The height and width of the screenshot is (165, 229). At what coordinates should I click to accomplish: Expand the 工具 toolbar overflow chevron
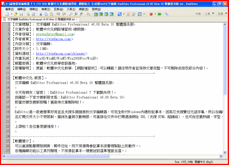(213, 14)
